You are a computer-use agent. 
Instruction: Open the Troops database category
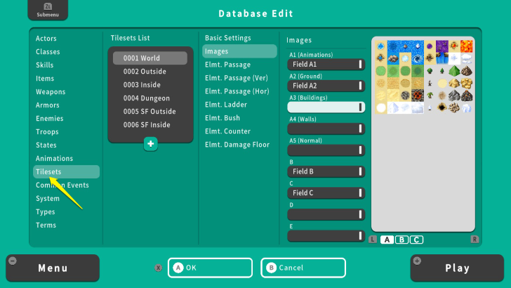(x=47, y=132)
